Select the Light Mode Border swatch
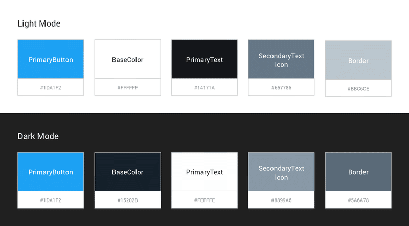This screenshot has width=409, height=226. click(x=358, y=60)
